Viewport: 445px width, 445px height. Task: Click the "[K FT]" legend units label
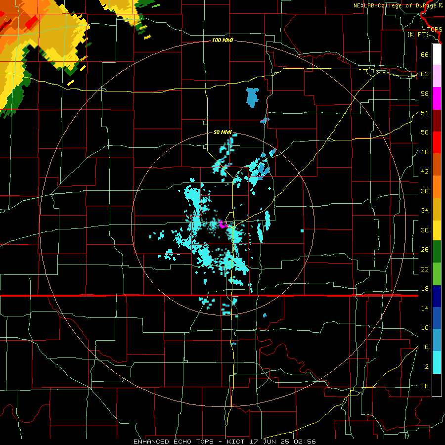click(x=418, y=35)
